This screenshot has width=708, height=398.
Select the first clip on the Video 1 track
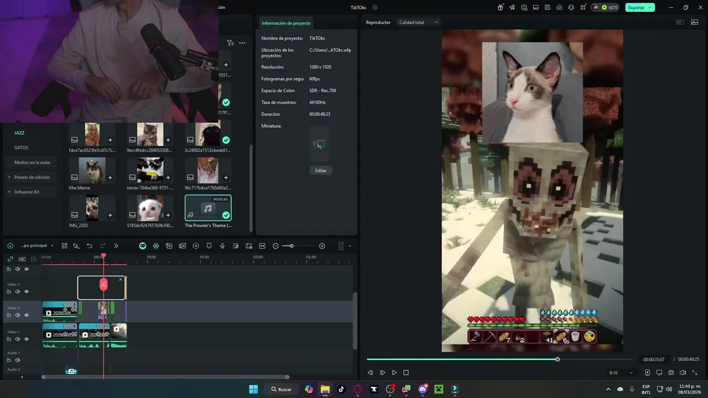tap(60, 335)
